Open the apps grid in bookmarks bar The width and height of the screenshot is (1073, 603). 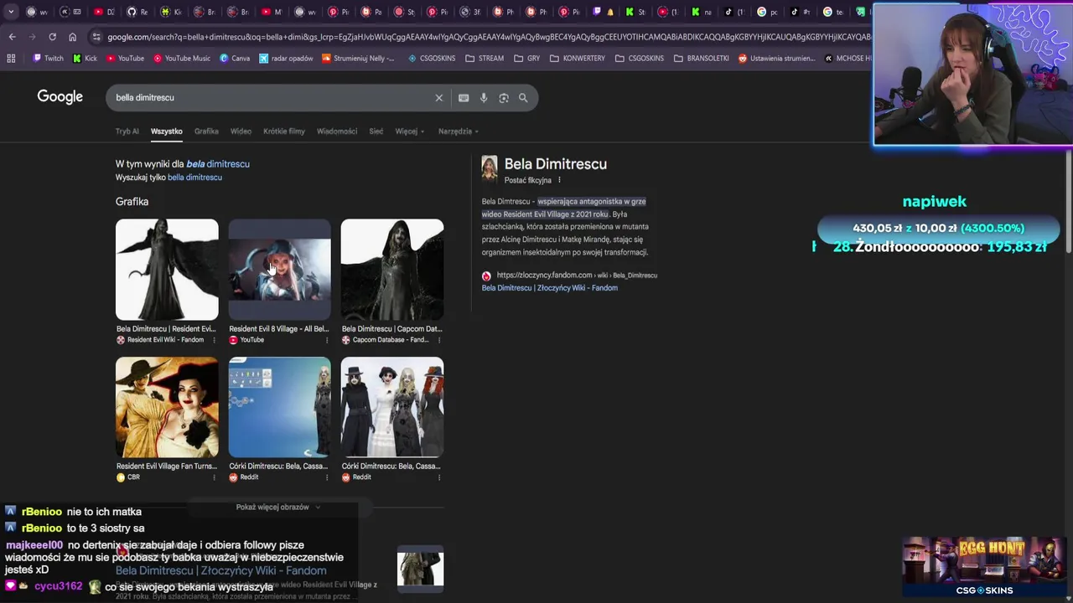11,59
